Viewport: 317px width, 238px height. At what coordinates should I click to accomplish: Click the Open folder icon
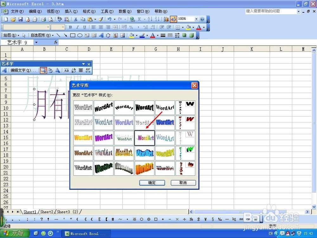point(13,19)
